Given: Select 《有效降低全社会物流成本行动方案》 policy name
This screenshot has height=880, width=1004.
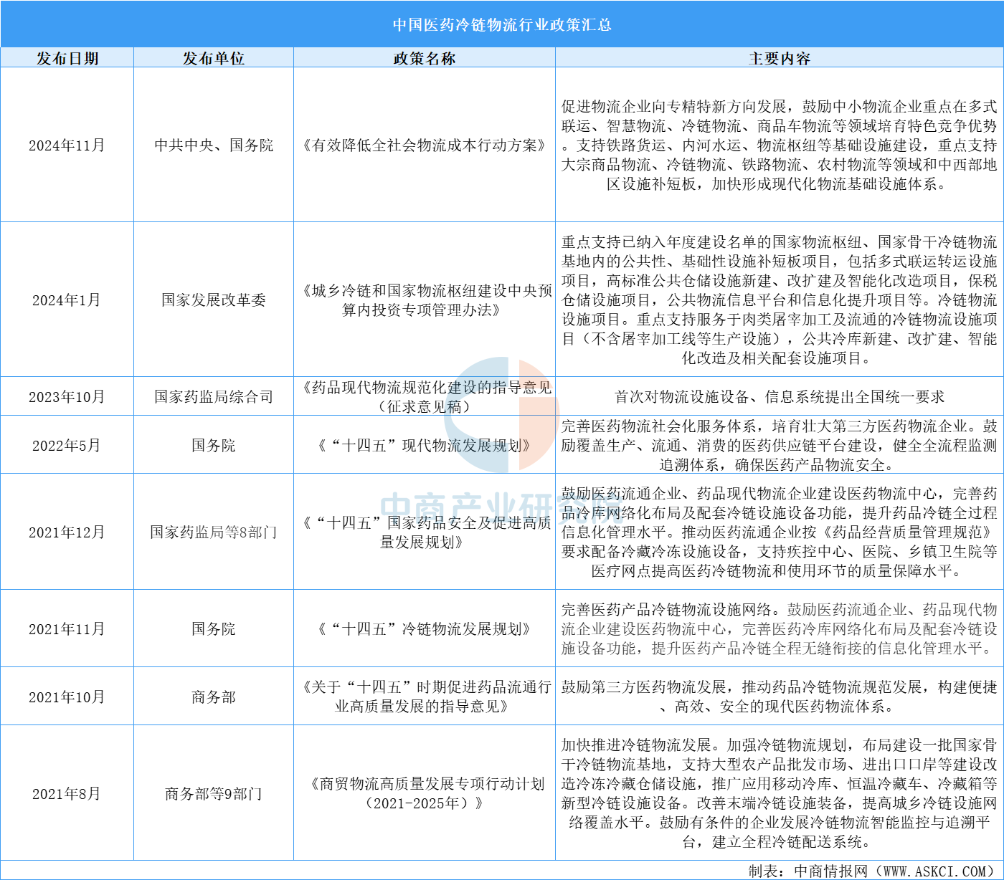Looking at the screenshot, I should (425, 145).
